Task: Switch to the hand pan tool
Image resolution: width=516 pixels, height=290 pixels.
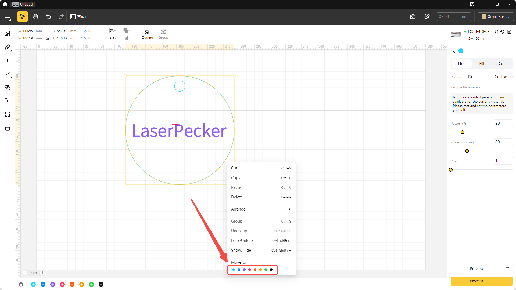Action: coord(35,17)
